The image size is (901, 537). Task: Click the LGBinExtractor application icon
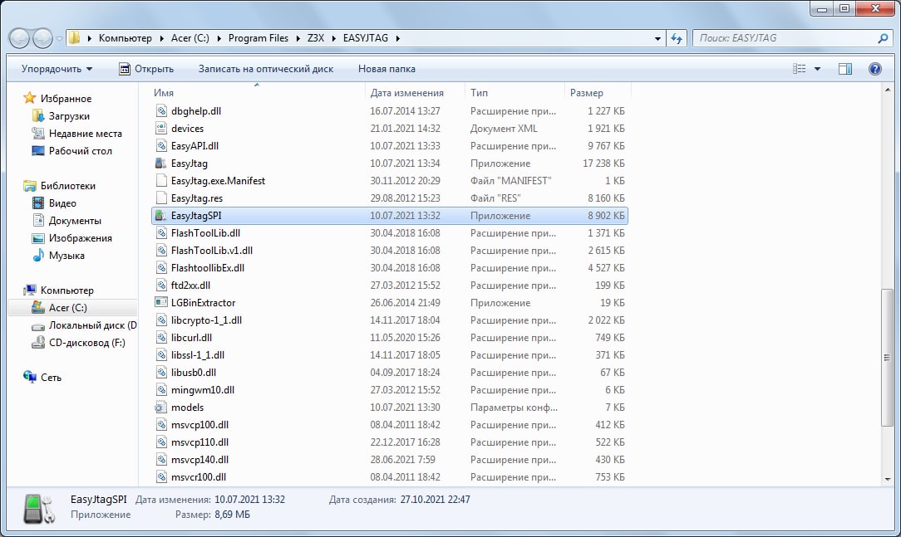tap(161, 303)
